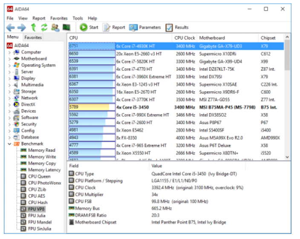
Task: Click the Back navigation arrow
Action: tap(10, 28)
